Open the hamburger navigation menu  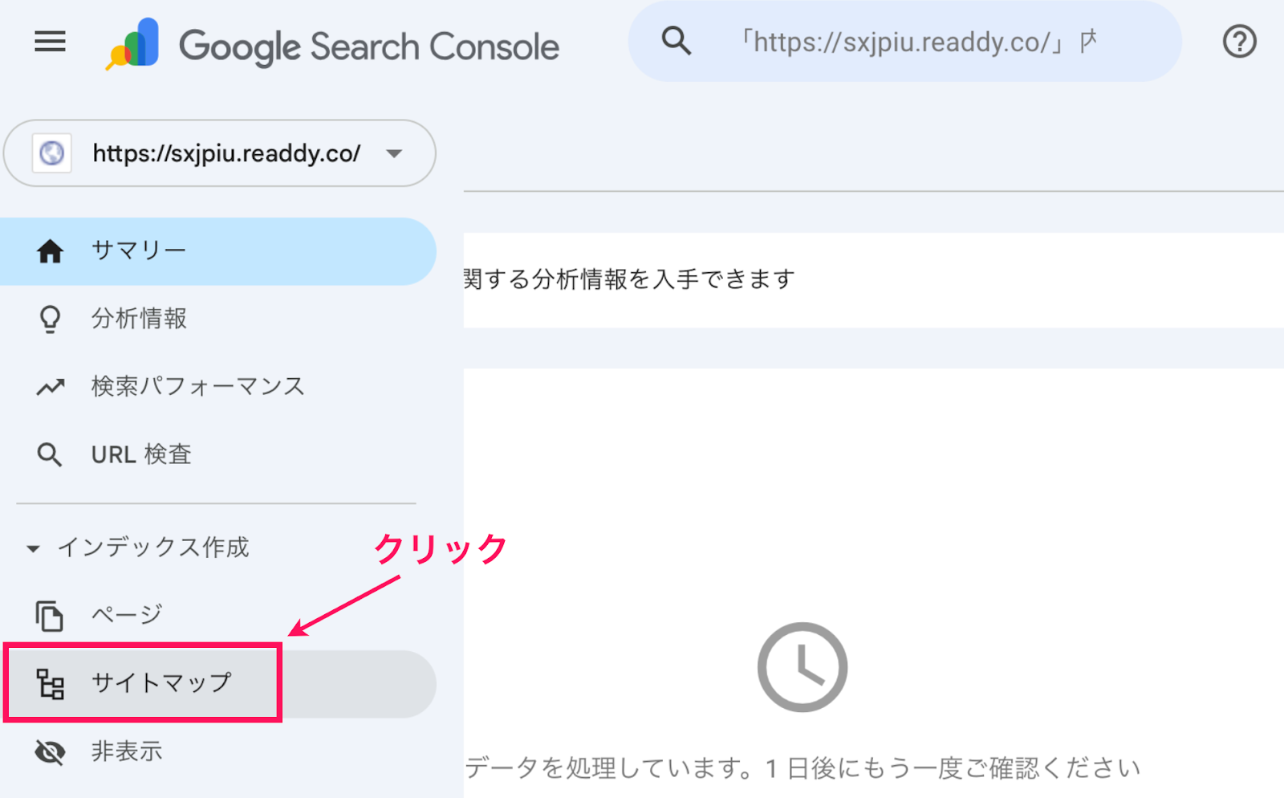point(50,42)
